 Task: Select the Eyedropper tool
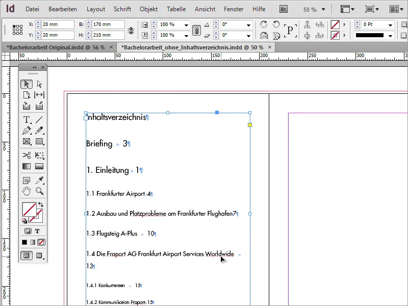click(39, 180)
